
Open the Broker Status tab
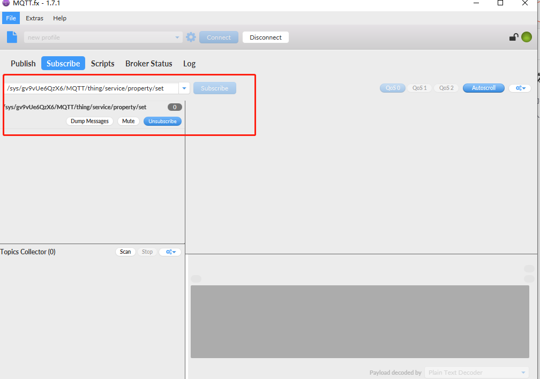[x=149, y=64]
